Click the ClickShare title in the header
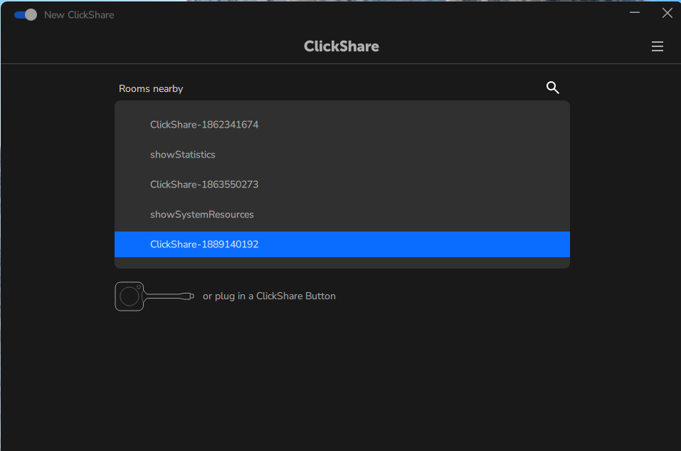This screenshot has width=681, height=451. [x=341, y=46]
